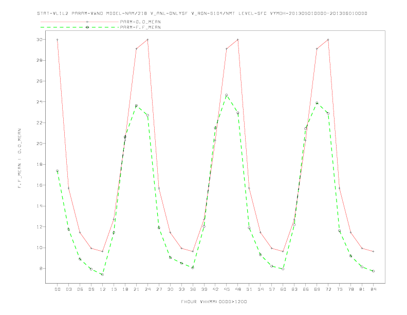Click x-axis forecast hour label 60
This screenshot has height=315, width=407.
point(283,289)
